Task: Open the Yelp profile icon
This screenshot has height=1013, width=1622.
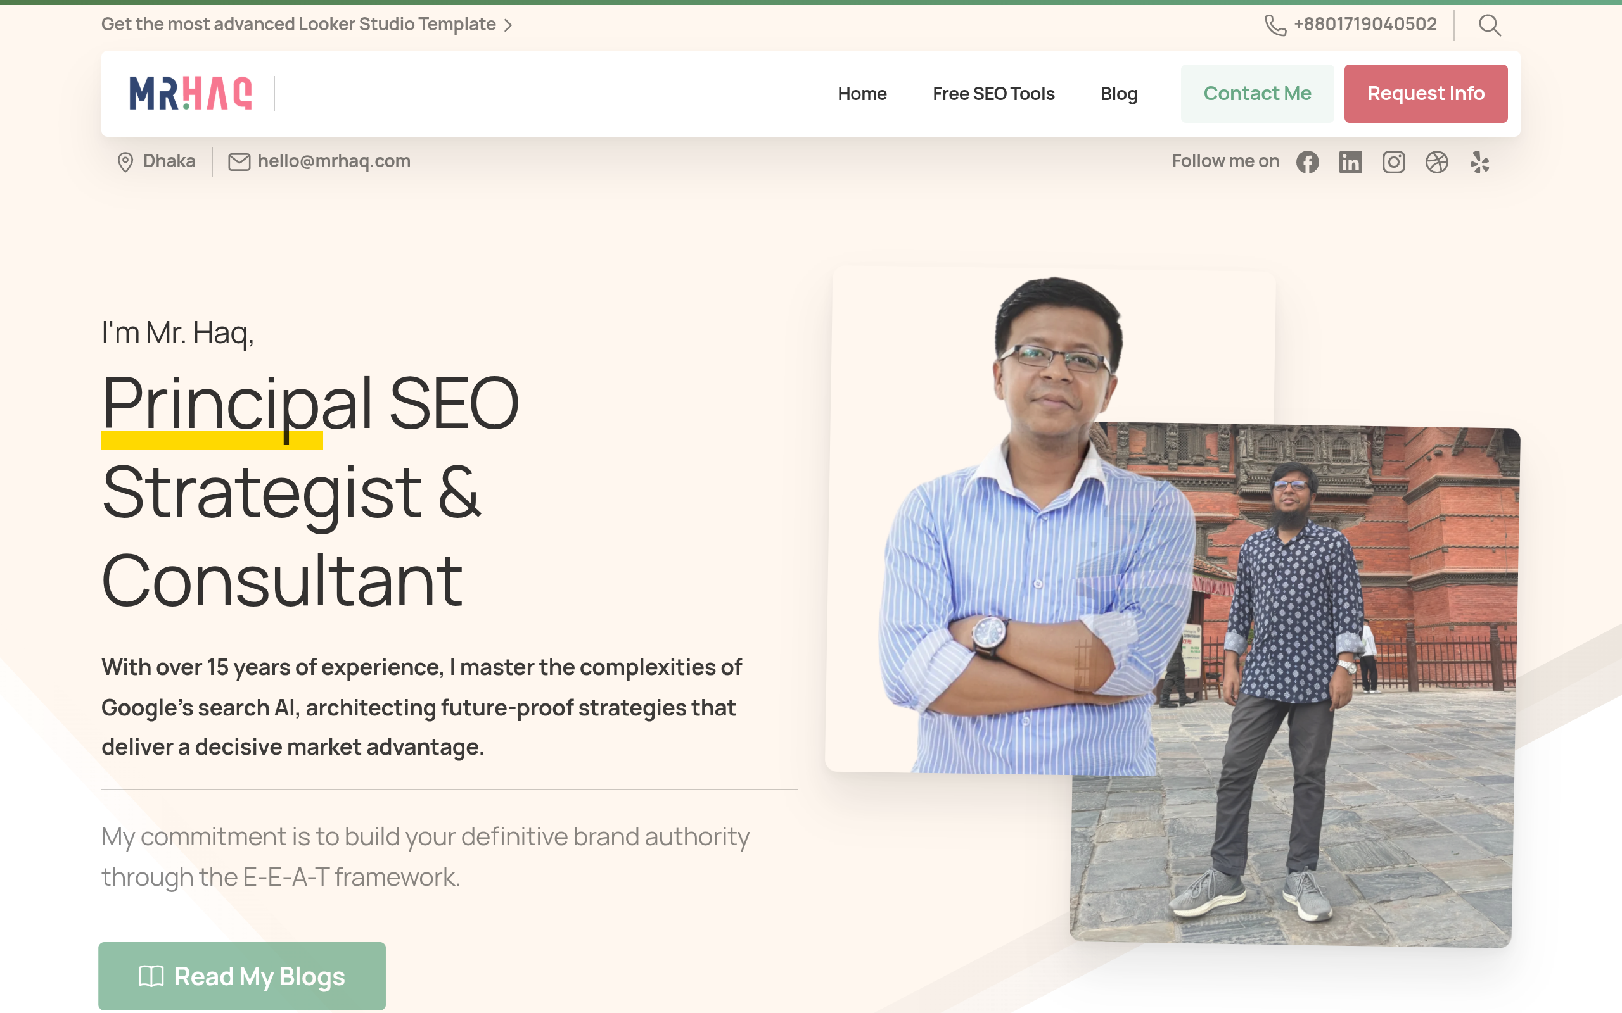Action: point(1480,162)
